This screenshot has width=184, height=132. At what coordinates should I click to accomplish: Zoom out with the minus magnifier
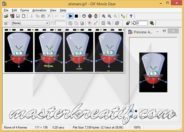(110, 16)
